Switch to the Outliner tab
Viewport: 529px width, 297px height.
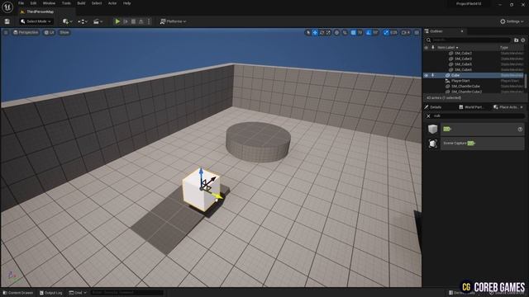(x=436, y=31)
